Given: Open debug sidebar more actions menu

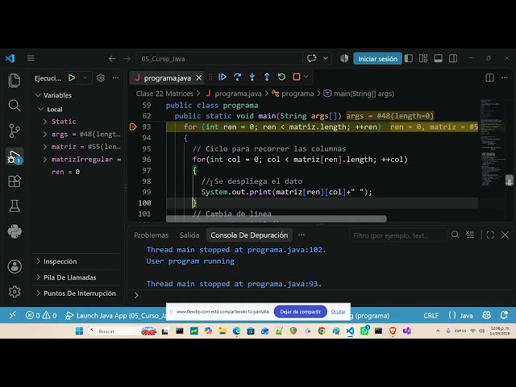Looking at the screenshot, I should pyautogui.click(x=115, y=78).
